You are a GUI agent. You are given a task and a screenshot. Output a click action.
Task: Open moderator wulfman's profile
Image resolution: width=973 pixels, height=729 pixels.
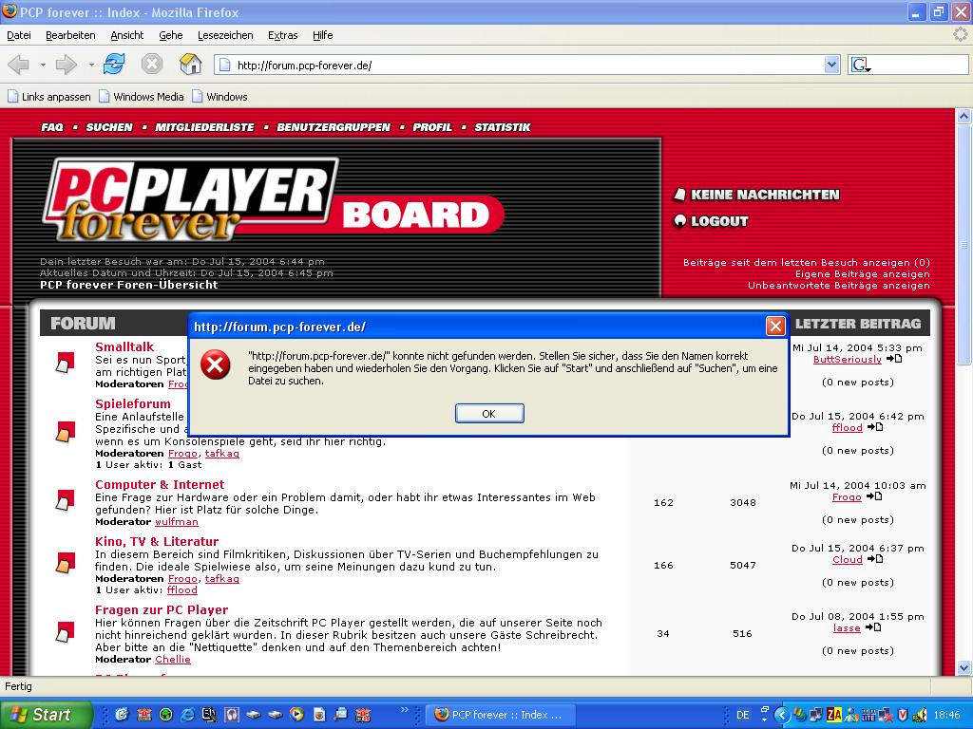point(177,522)
